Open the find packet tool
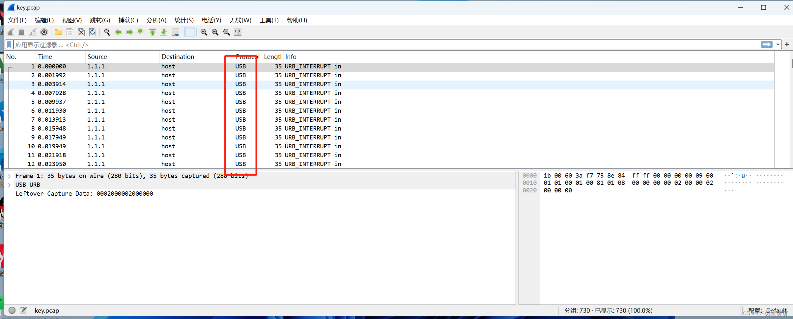The height and width of the screenshot is (319, 793). coord(107,32)
